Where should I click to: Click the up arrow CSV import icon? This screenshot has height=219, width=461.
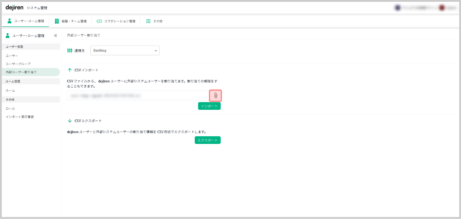tap(70, 70)
